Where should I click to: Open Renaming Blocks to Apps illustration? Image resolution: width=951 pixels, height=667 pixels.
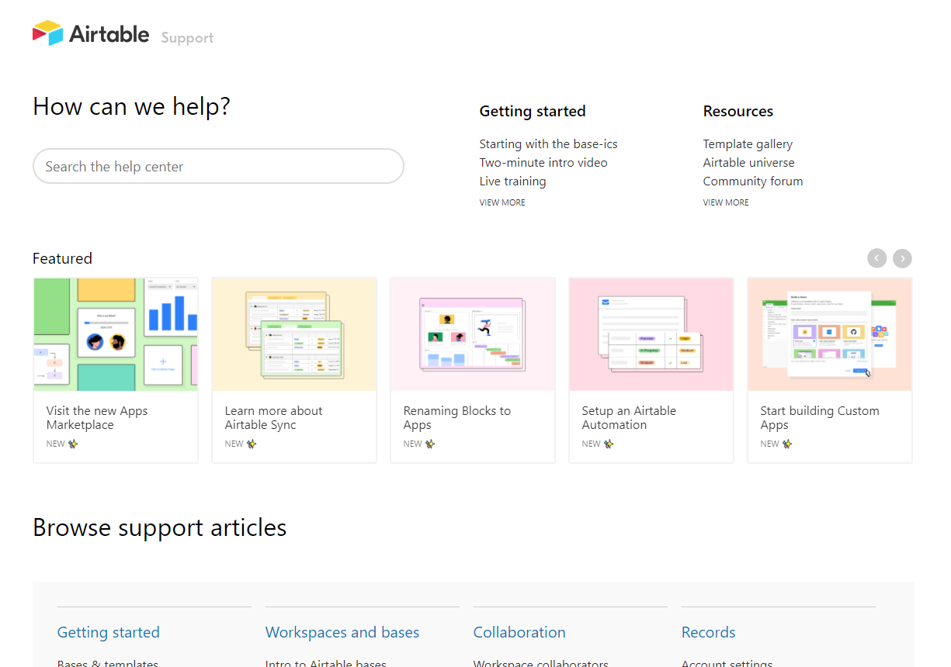coord(473,334)
